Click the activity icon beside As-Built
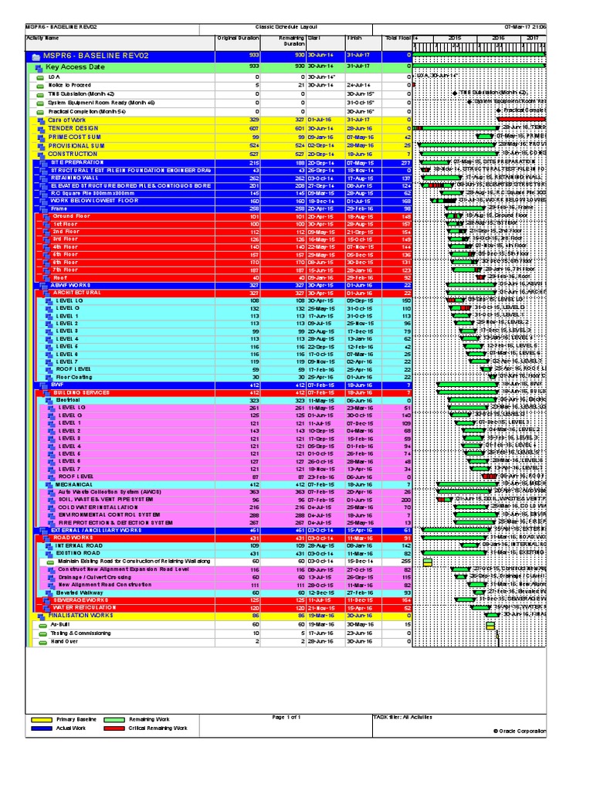This screenshot has width=593, height=791. point(43,626)
